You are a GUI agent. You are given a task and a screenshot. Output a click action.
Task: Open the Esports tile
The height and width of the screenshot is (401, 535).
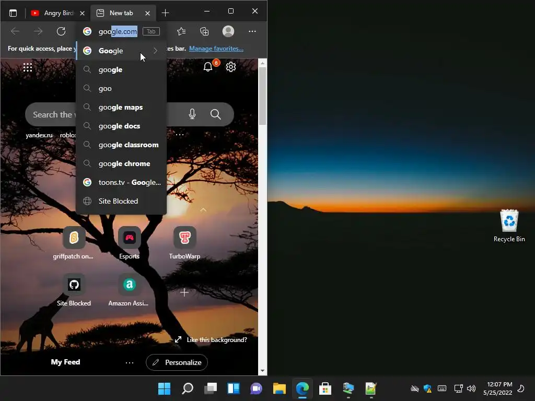130,243
